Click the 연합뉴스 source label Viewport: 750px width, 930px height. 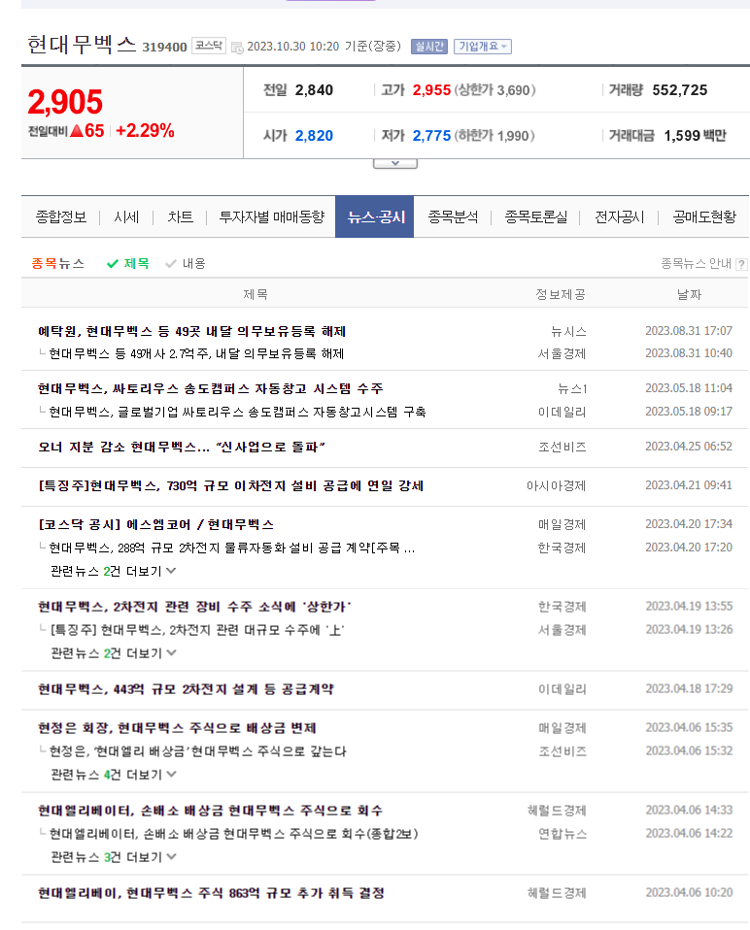click(x=562, y=834)
